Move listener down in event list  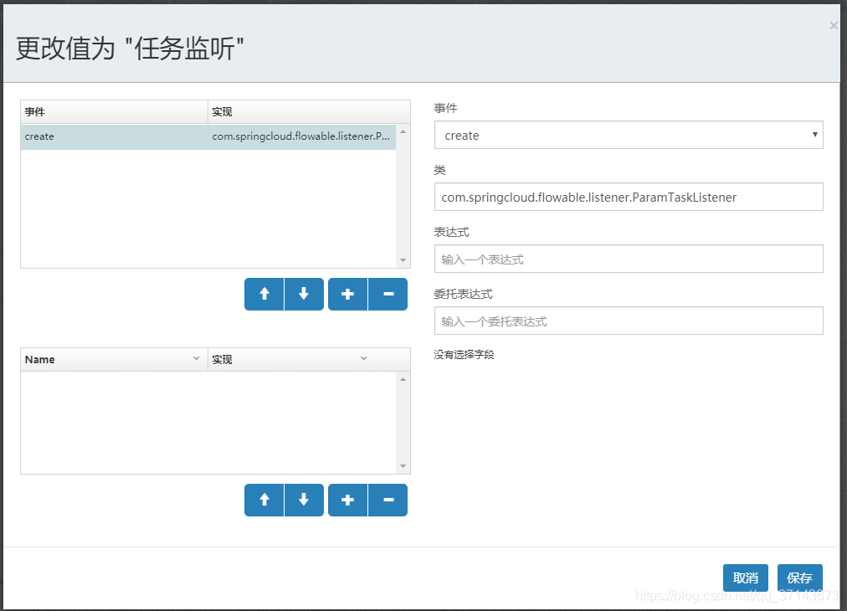(304, 294)
